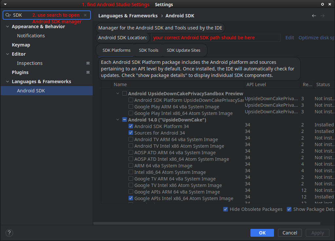The height and width of the screenshot is (241, 335).
Task: Open Keymap settings page
Action: point(21,45)
